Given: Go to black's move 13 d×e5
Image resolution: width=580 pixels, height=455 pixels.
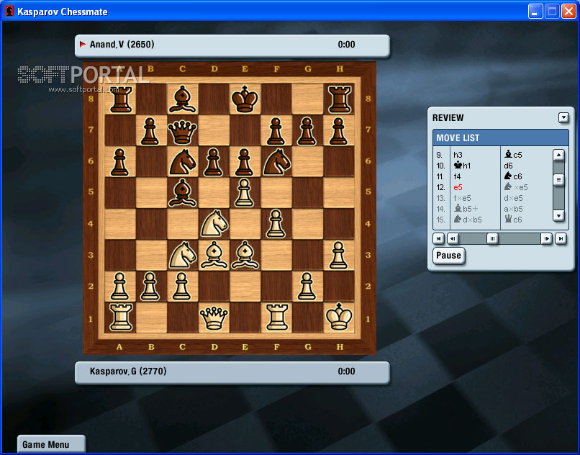Looking at the screenshot, I should coord(513,198).
